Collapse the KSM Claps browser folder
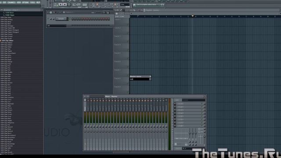Viewport: 281px width, 158px height. [x=10, y=15]
